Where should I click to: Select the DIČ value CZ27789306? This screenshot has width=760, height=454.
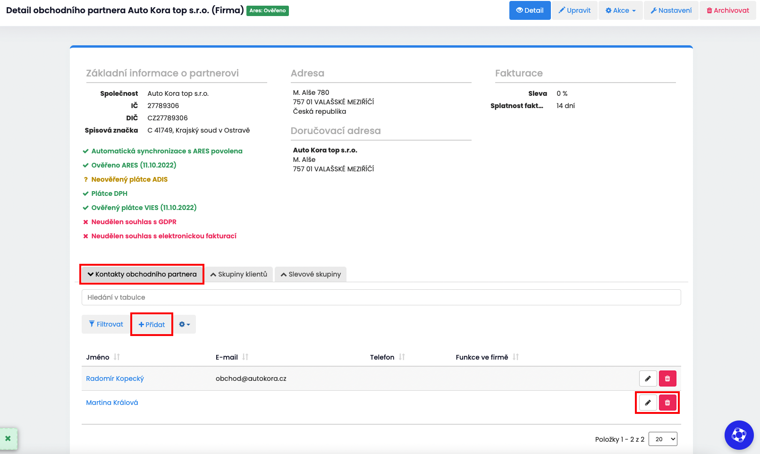[168, 118]
